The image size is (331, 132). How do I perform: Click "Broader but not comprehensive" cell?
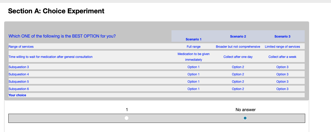point(238,47)
